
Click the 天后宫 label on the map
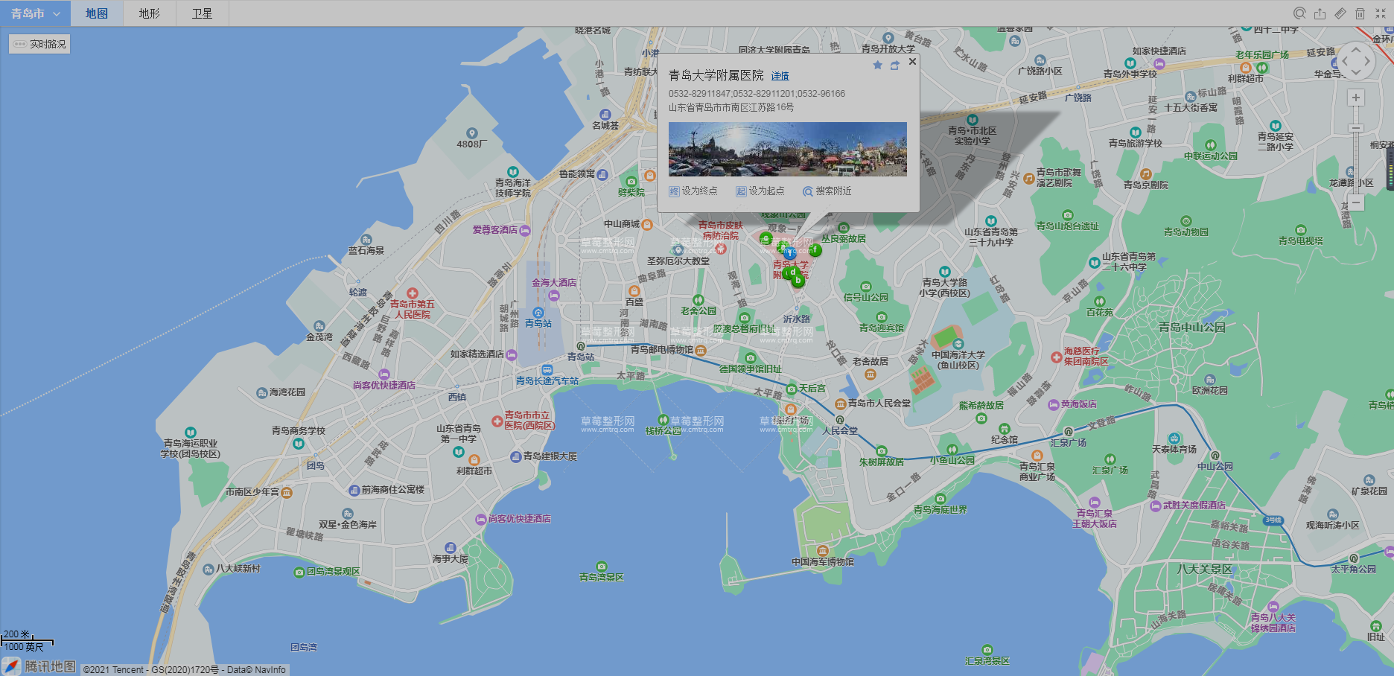pyautogui.click(x=812, y=389)
